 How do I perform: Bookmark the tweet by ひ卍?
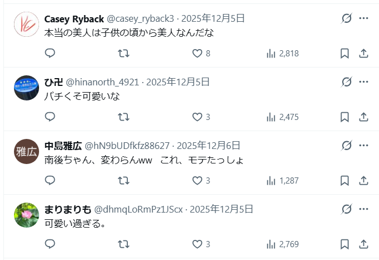pos(345,117)
